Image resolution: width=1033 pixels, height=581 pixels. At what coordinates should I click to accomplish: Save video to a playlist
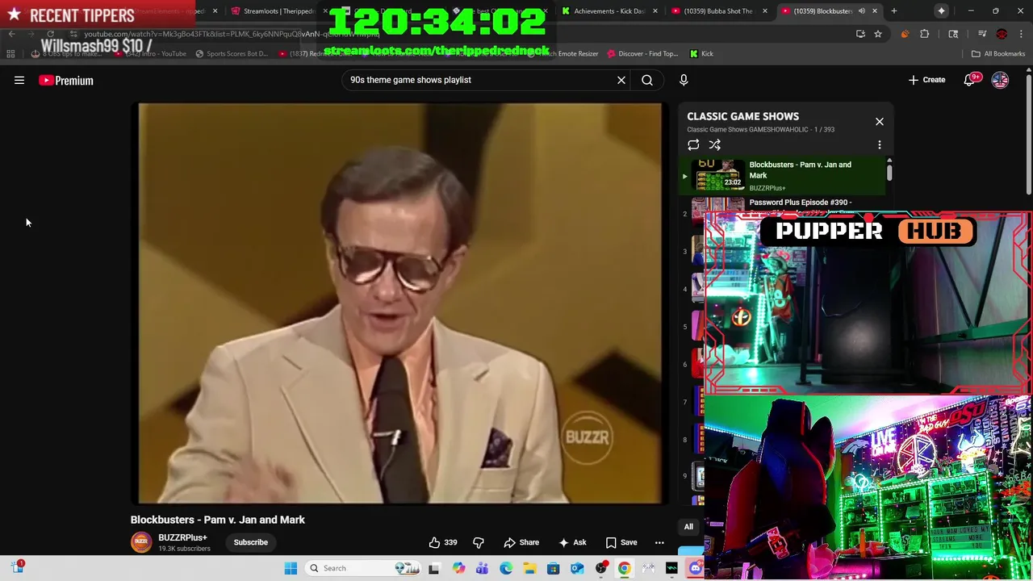[621, 542]
